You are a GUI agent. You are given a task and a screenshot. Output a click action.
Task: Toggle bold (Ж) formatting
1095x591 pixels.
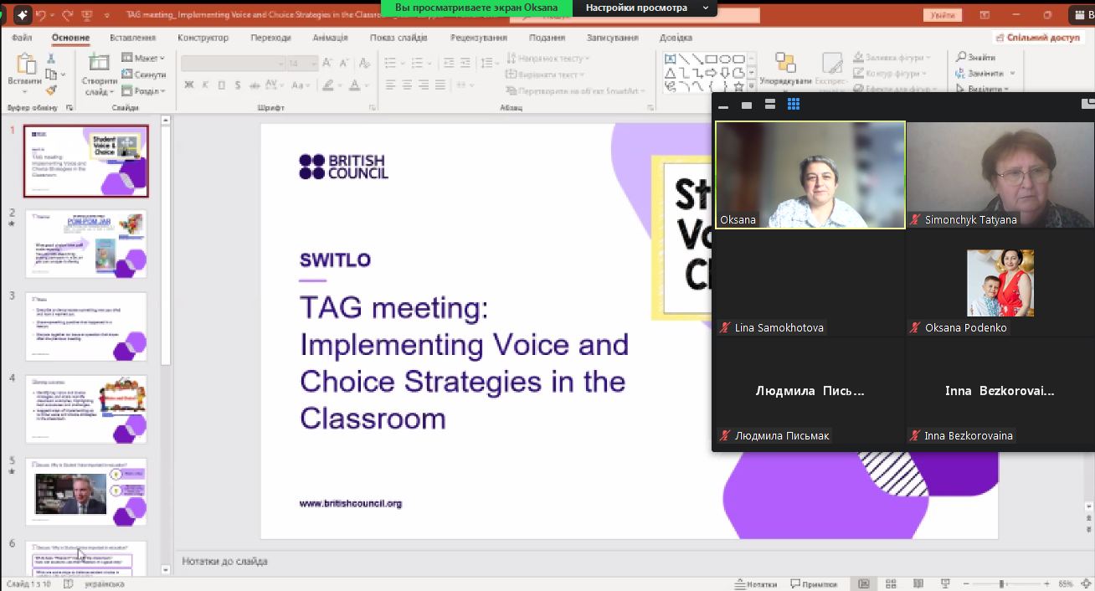point(189,85)
